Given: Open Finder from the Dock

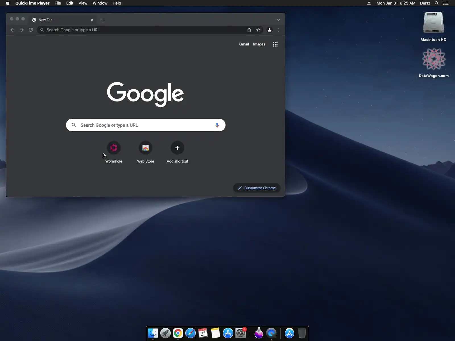Looking at the screenshot, I should [x=153, y=333].
